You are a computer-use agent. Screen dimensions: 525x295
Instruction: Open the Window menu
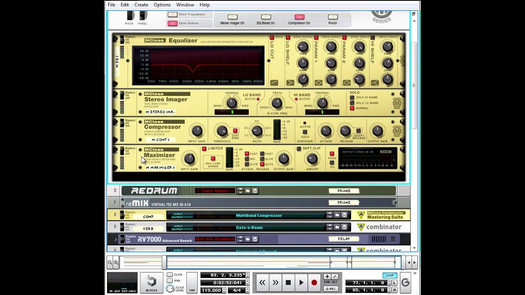(x=185, y=5)
